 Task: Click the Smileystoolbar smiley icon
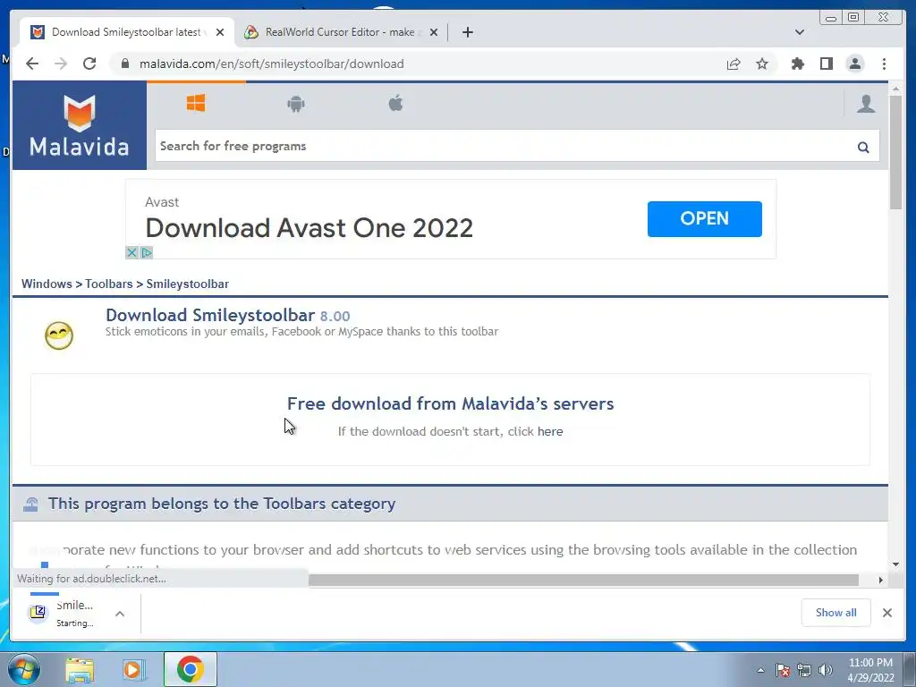click(x=59, y=335)
